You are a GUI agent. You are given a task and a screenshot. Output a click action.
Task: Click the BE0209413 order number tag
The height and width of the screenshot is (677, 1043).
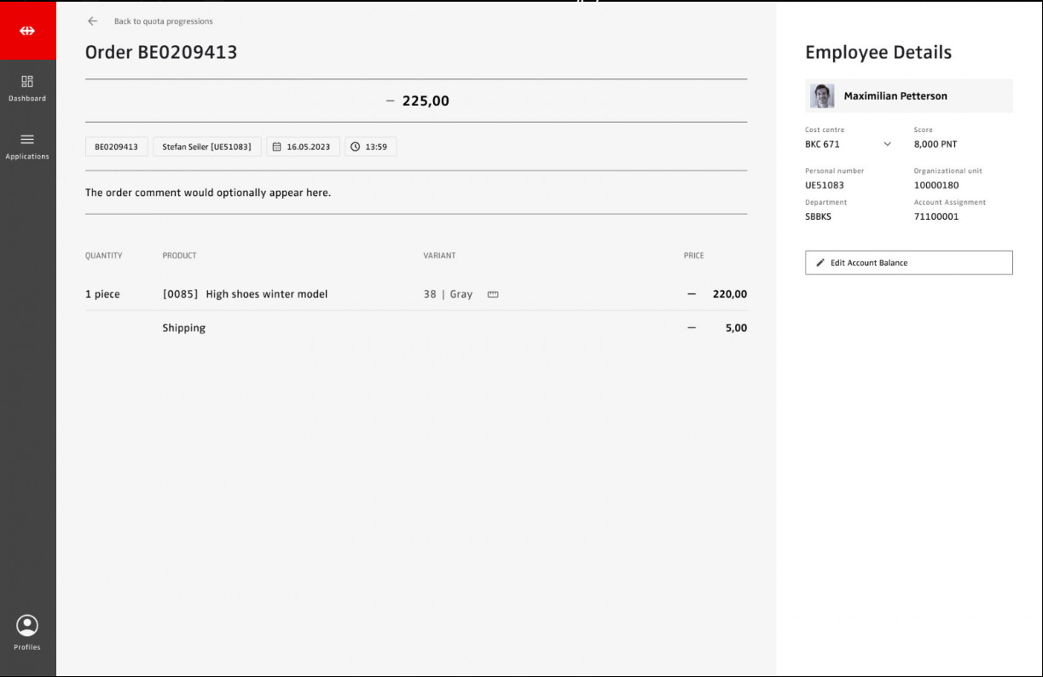click(x=116, y=147)
